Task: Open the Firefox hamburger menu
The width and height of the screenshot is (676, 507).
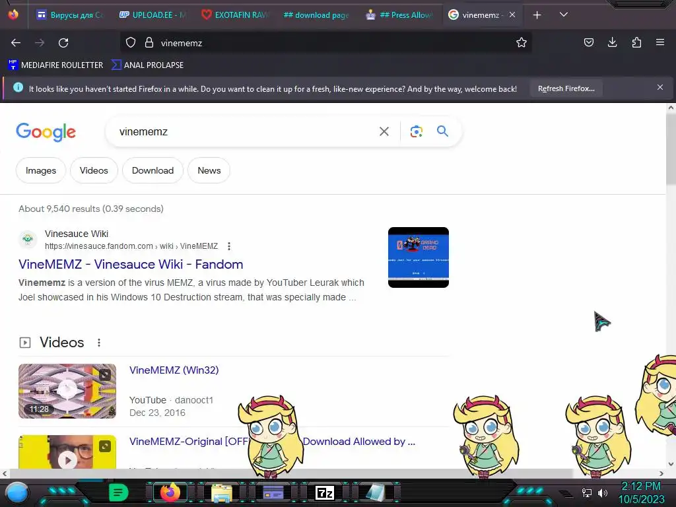Action: 660,42
